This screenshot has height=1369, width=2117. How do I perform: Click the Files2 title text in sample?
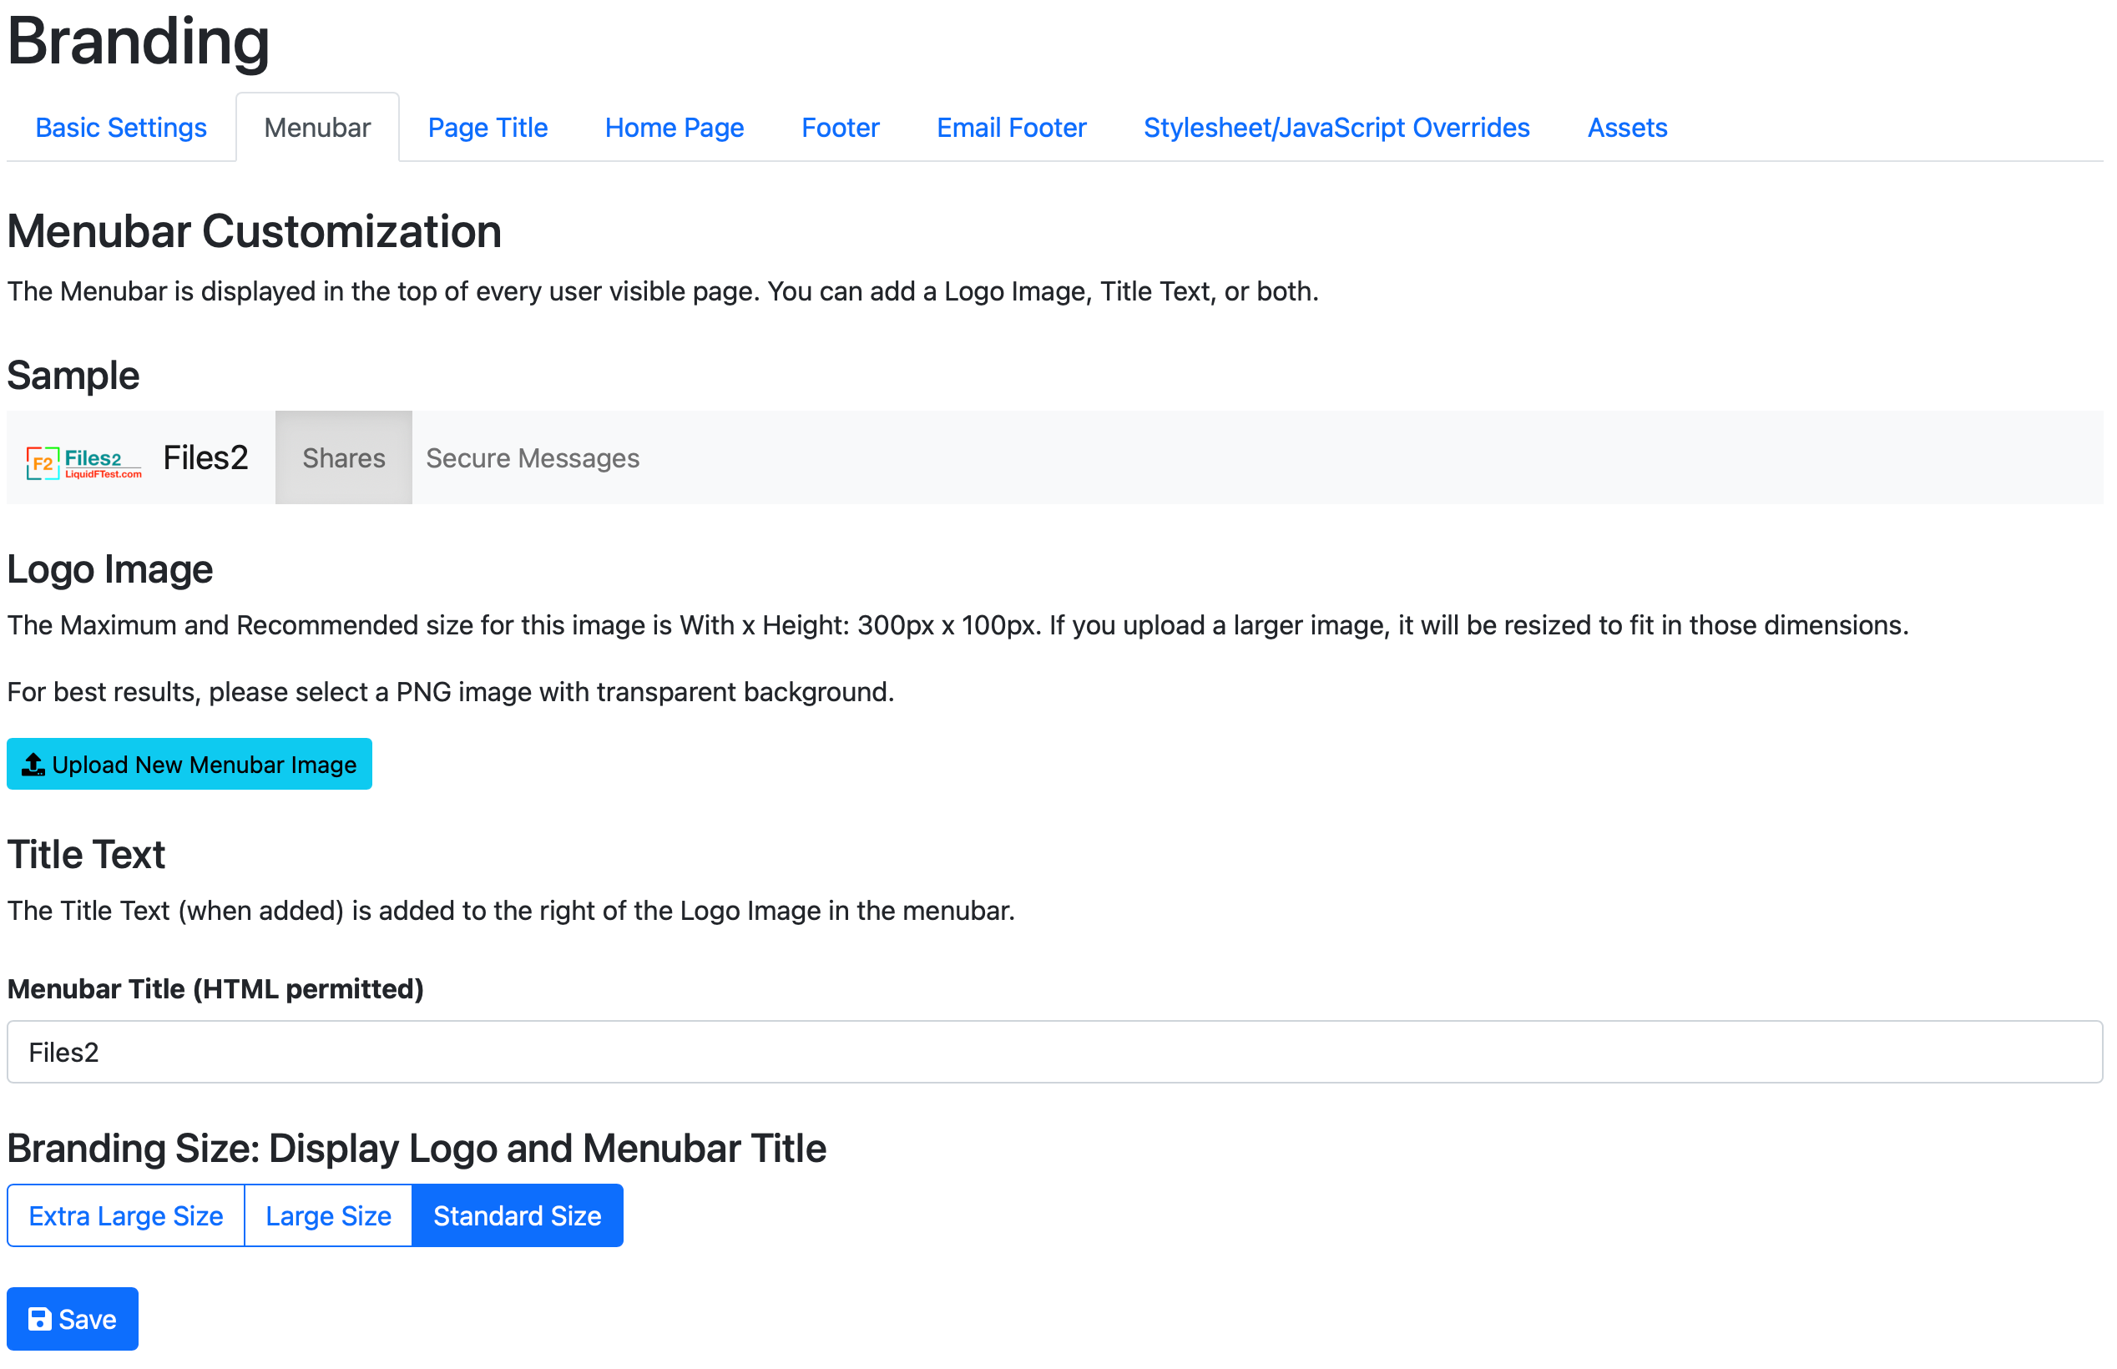coord(205,457)
